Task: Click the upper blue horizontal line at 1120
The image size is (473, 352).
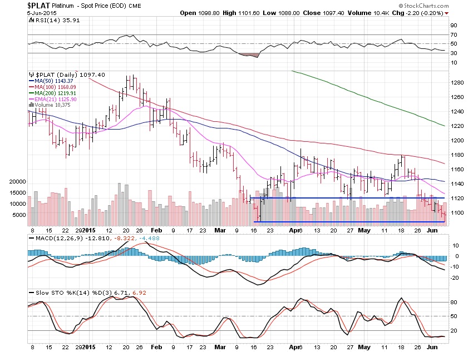Action: (347, 198)
